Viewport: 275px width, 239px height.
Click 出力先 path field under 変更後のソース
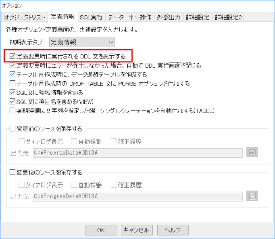(x=138, y=196)
